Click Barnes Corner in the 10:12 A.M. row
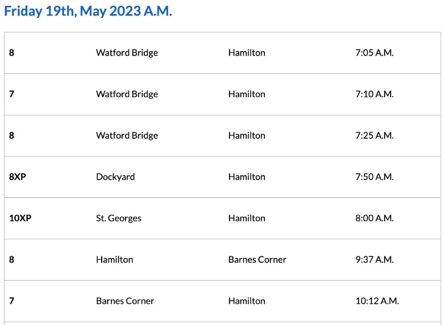 125,301
